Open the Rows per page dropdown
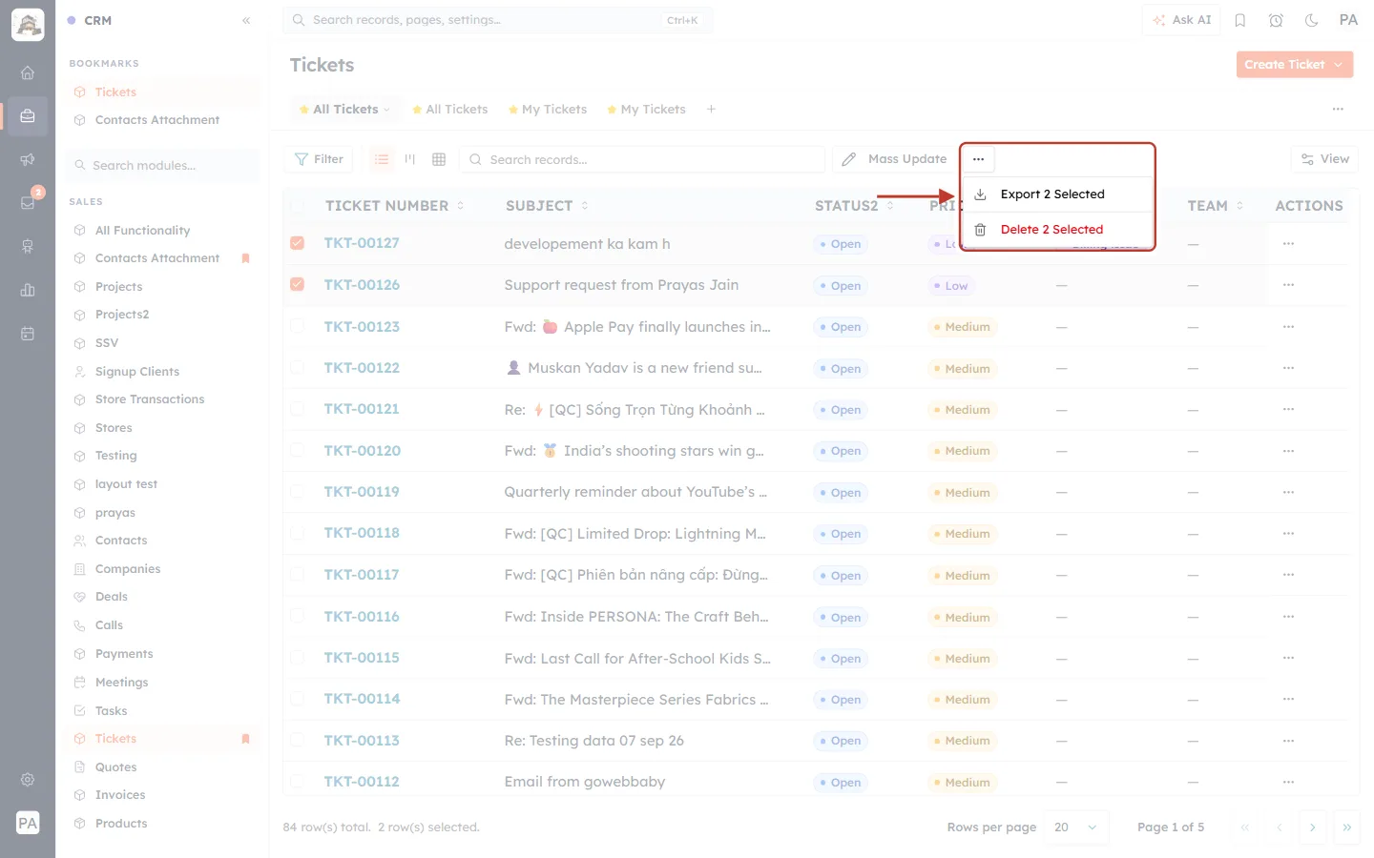The image size is (1374, 858). (x=1075, y=827)
